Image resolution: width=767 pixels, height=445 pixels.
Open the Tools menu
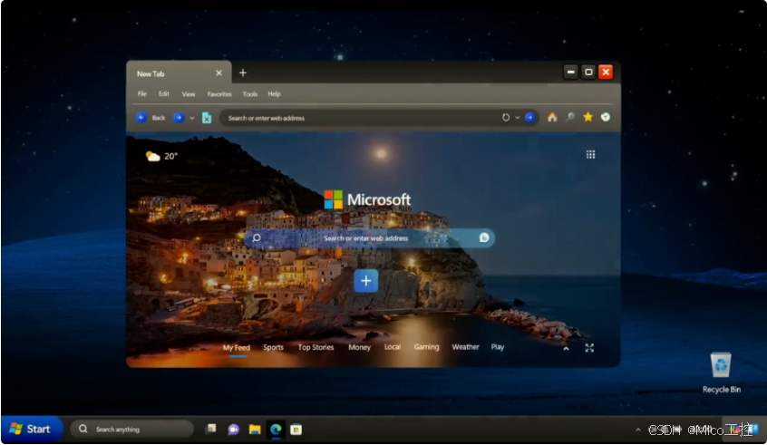click(x=250, y=94)
